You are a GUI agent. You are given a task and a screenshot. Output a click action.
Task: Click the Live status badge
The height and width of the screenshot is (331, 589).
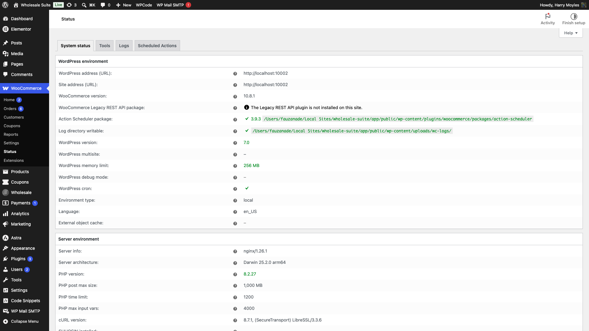[58, 5]
